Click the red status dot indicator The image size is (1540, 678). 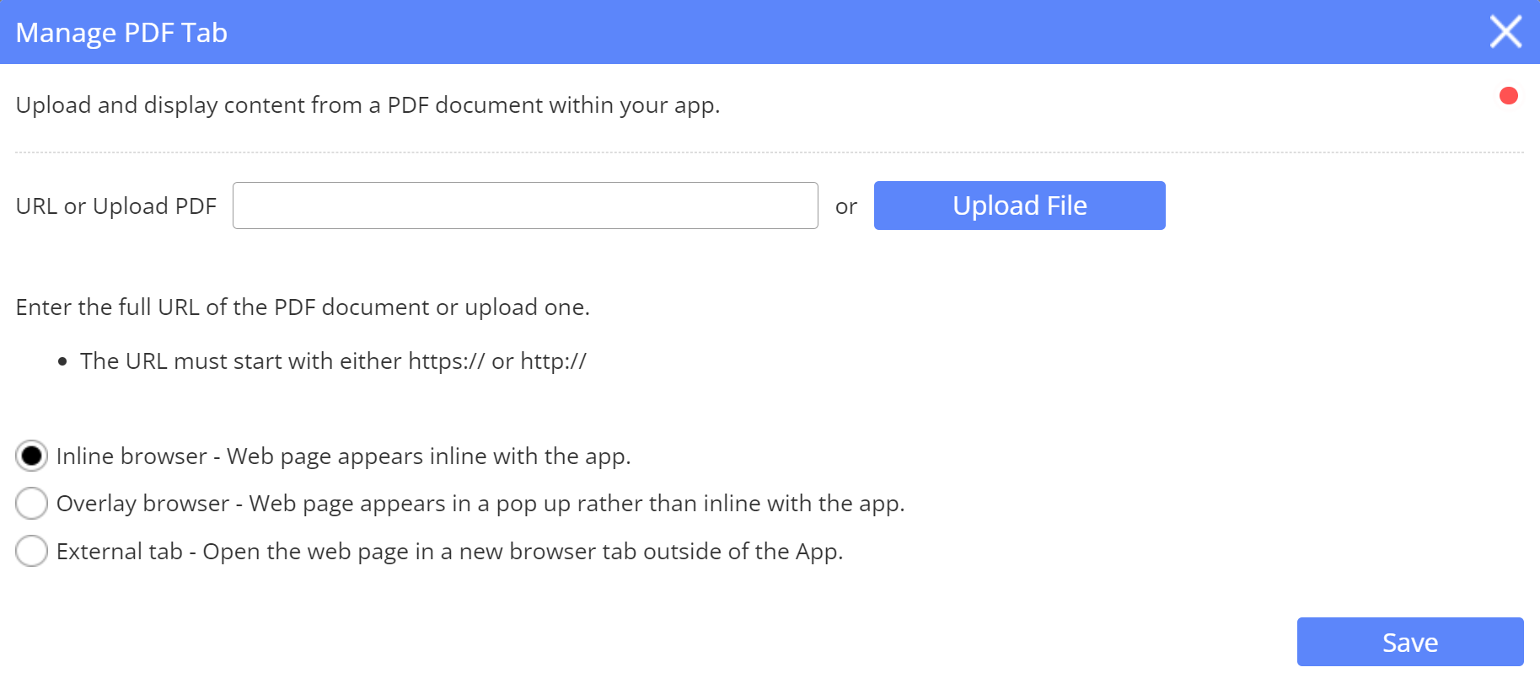1508,96
